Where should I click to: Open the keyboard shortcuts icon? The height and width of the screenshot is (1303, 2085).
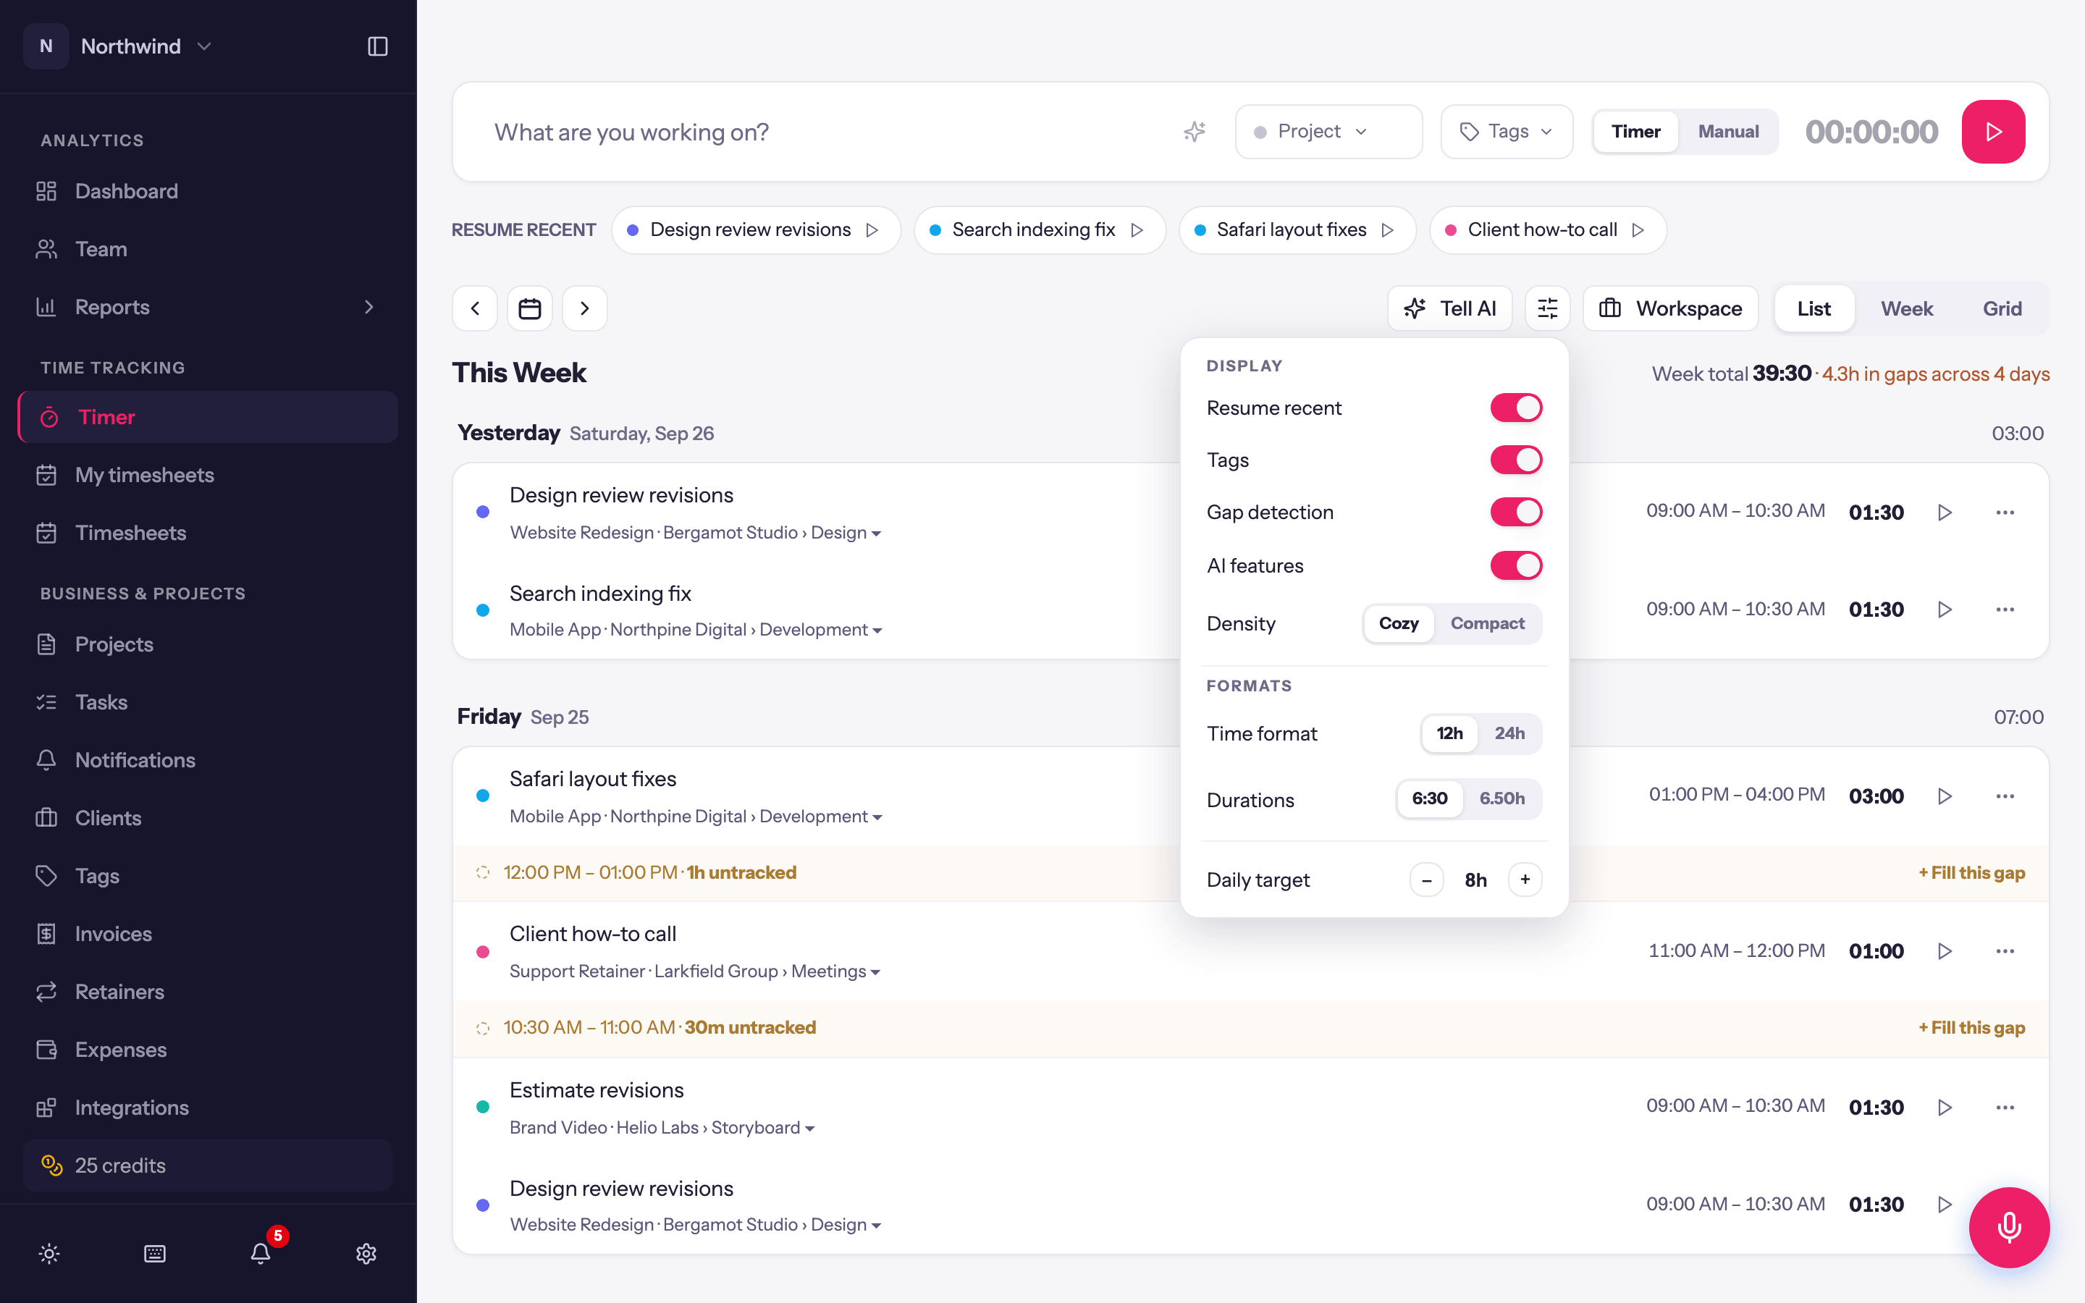click(155, 1253)
